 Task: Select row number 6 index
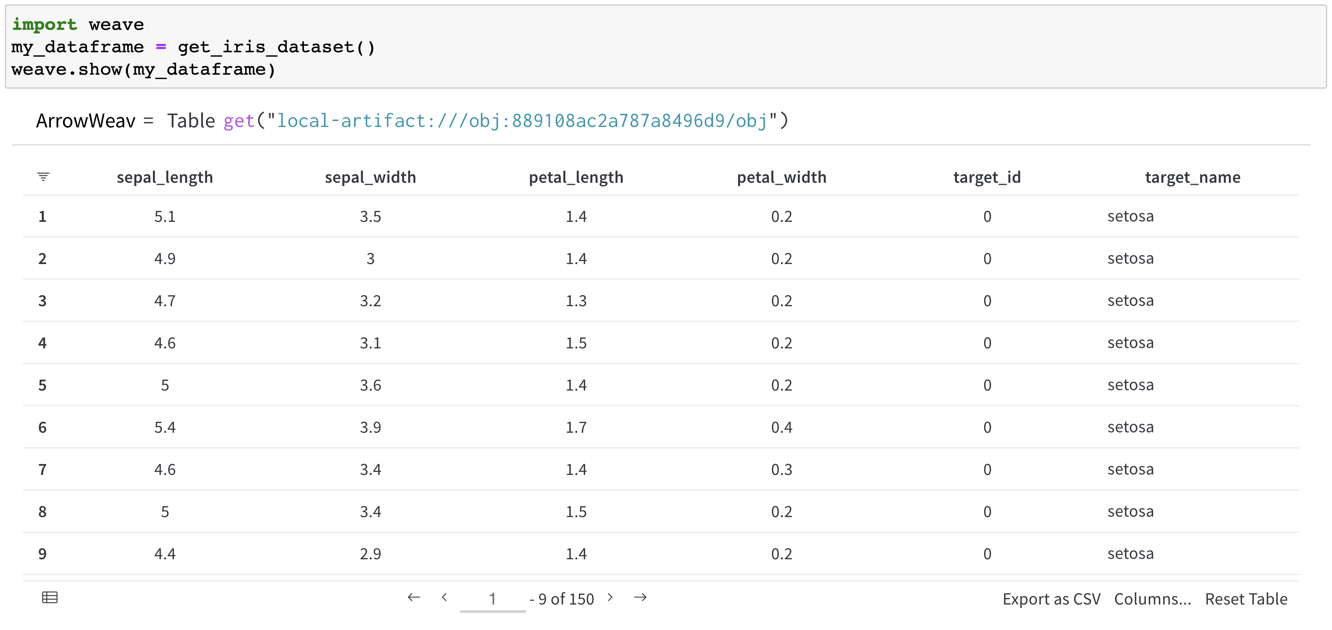43,427
